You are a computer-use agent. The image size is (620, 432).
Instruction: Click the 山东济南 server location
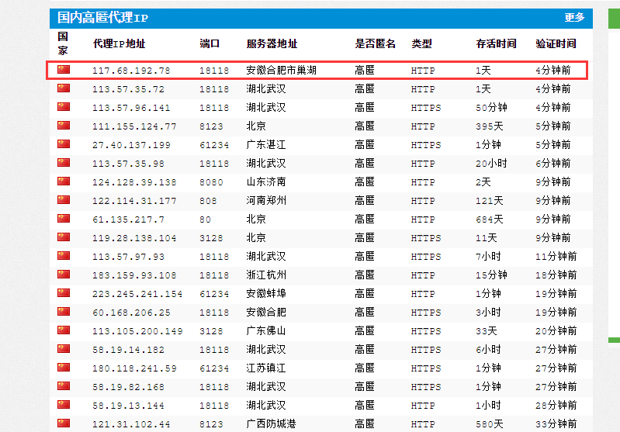pyautogui.click(x=265, y=181)
